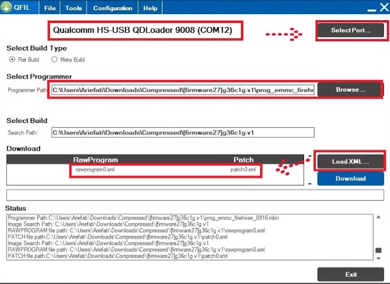
Task: Click the status log scroll up arrow
Action: (x=378, y=218)
